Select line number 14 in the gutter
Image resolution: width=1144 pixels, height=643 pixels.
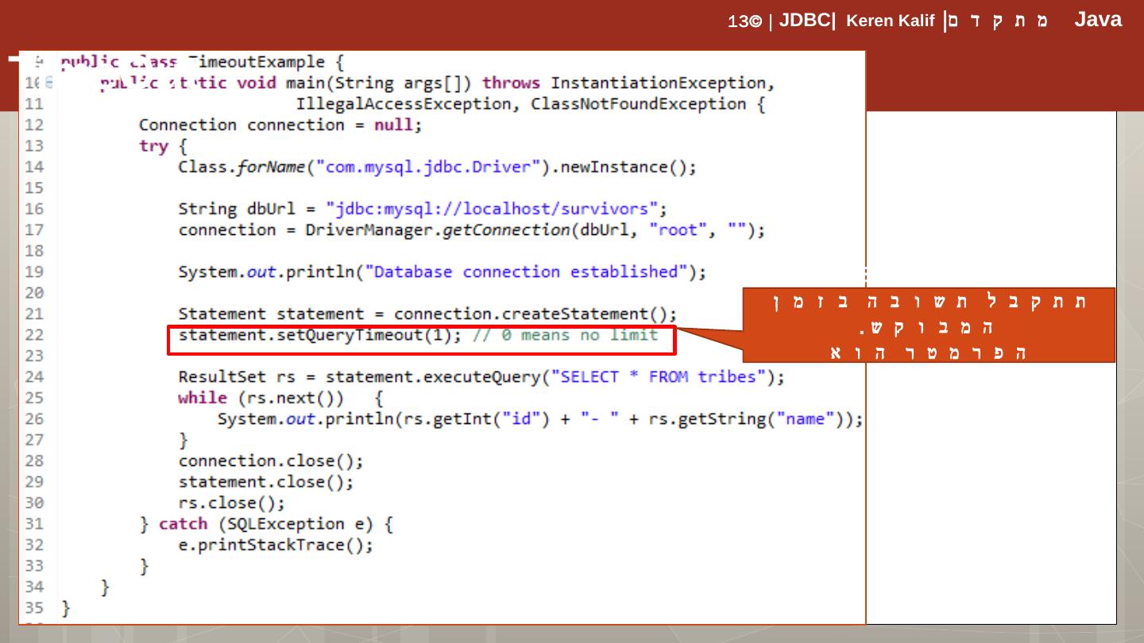click(x=34, y=167)
